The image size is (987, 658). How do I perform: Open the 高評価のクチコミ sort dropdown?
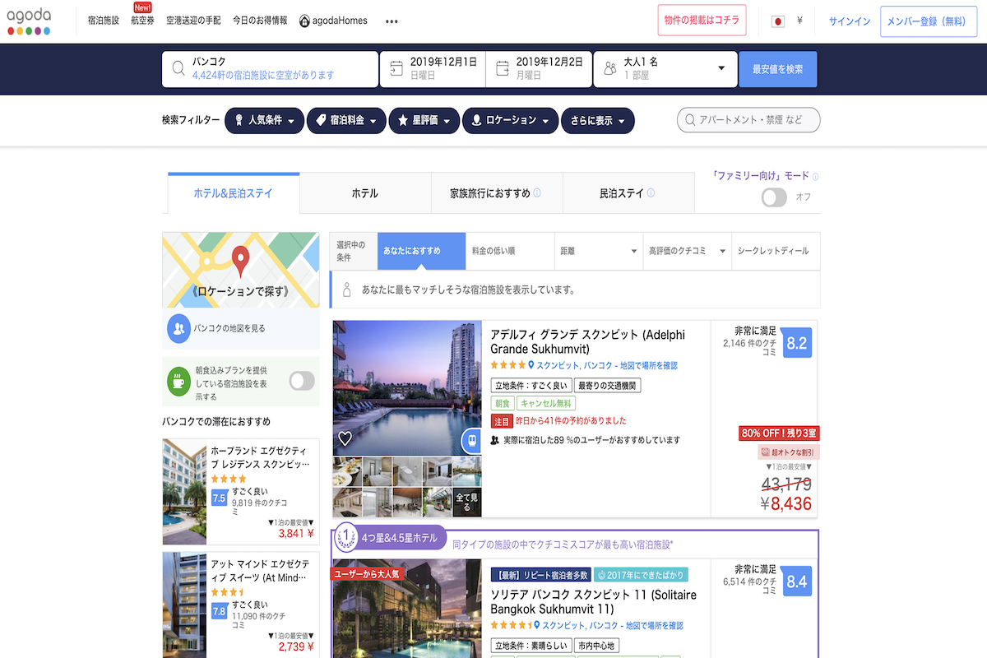coord(688,251)
